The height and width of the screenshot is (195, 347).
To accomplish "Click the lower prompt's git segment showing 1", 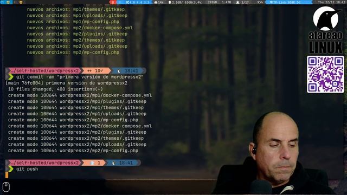I will coord(94,162).
